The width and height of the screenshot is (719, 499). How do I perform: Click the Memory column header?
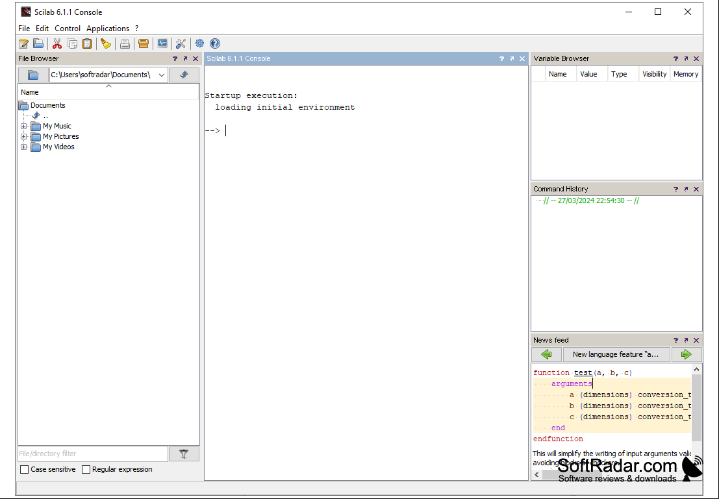pyautogui.click(x=685, y=74)
